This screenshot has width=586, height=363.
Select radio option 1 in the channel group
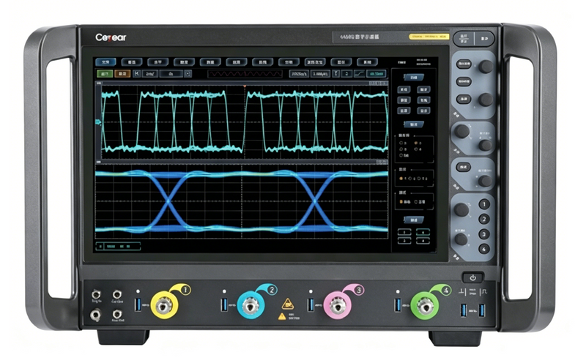point(401,143)
